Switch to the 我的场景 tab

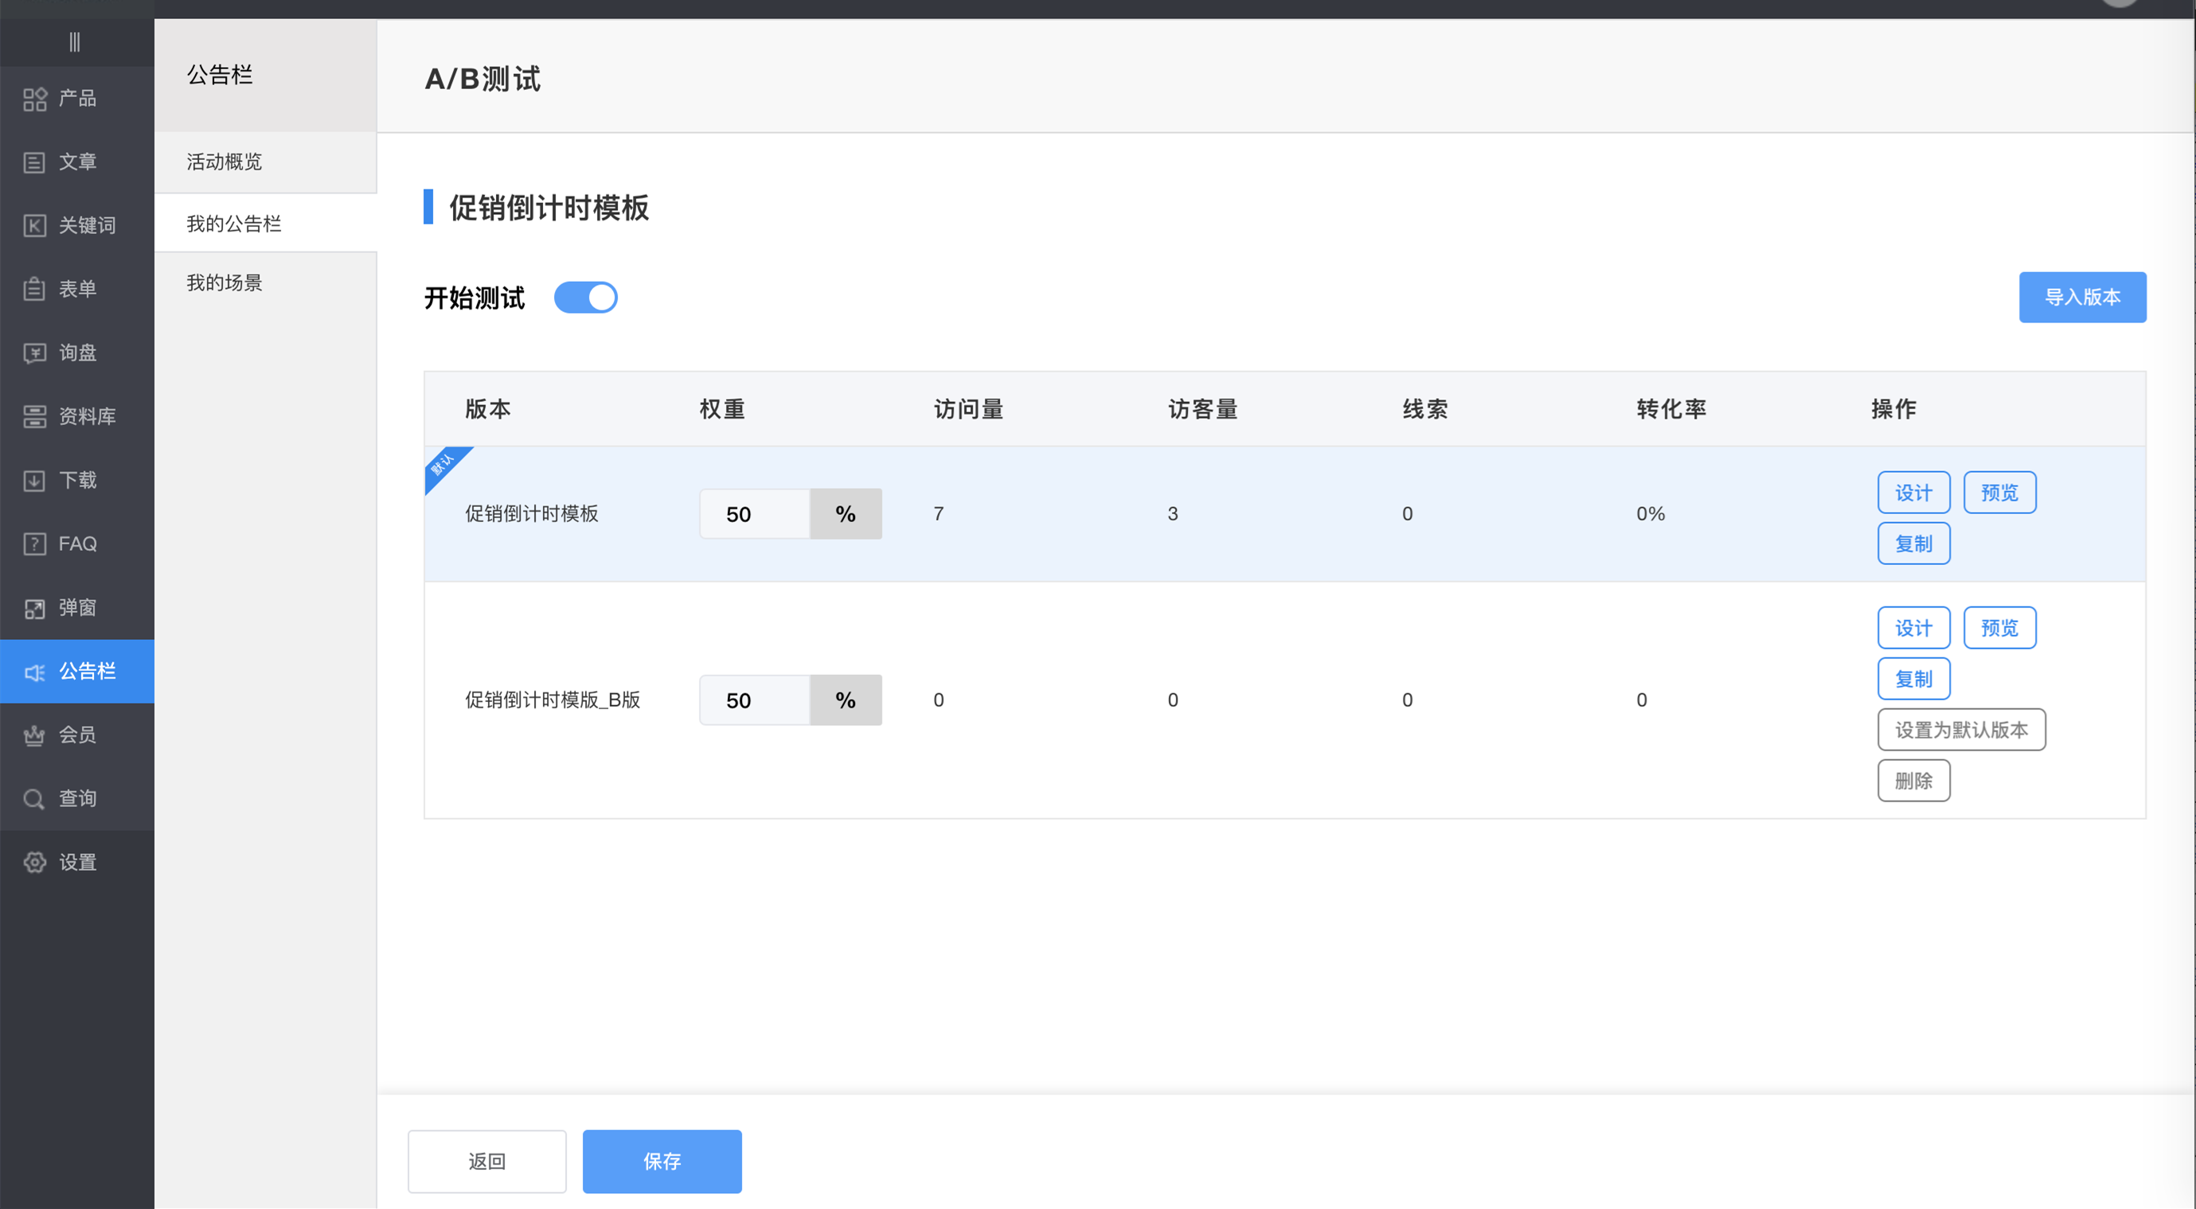tap(225, 283)
